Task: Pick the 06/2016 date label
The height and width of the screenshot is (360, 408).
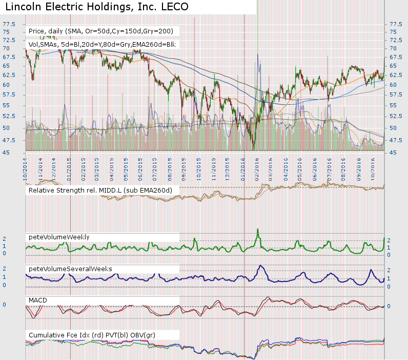Action: [315, 169]
